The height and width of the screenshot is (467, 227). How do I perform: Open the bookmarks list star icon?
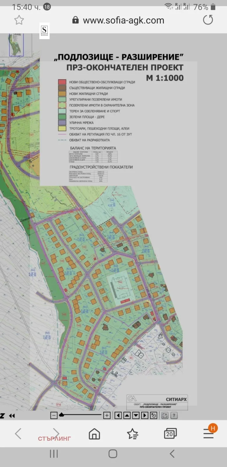tap(132, 434)
